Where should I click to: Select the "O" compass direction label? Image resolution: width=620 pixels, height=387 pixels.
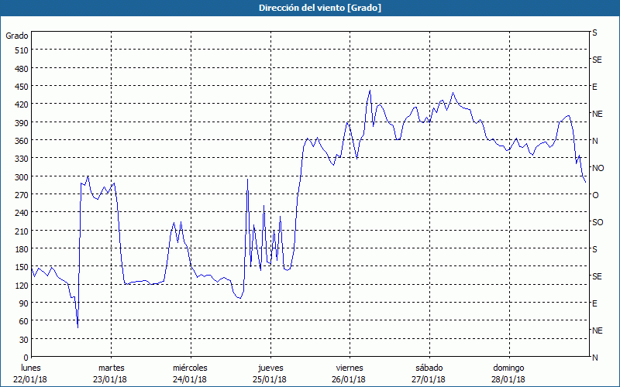coord(595,195)
